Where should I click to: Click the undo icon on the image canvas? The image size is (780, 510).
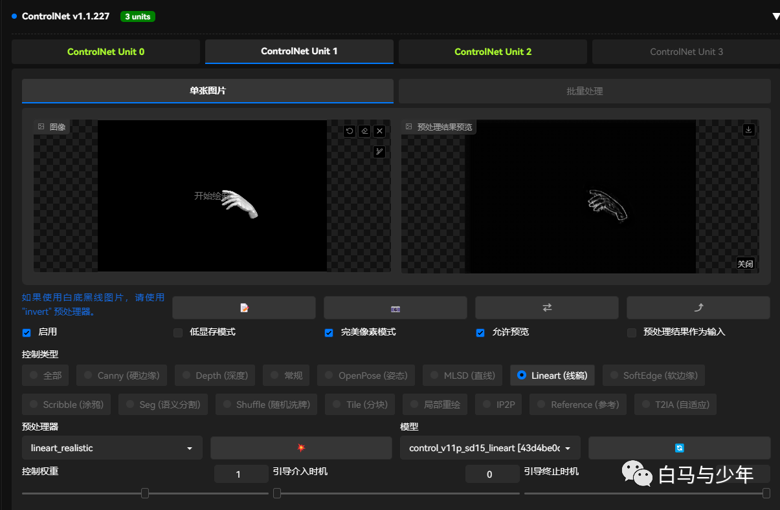[350, 131]
